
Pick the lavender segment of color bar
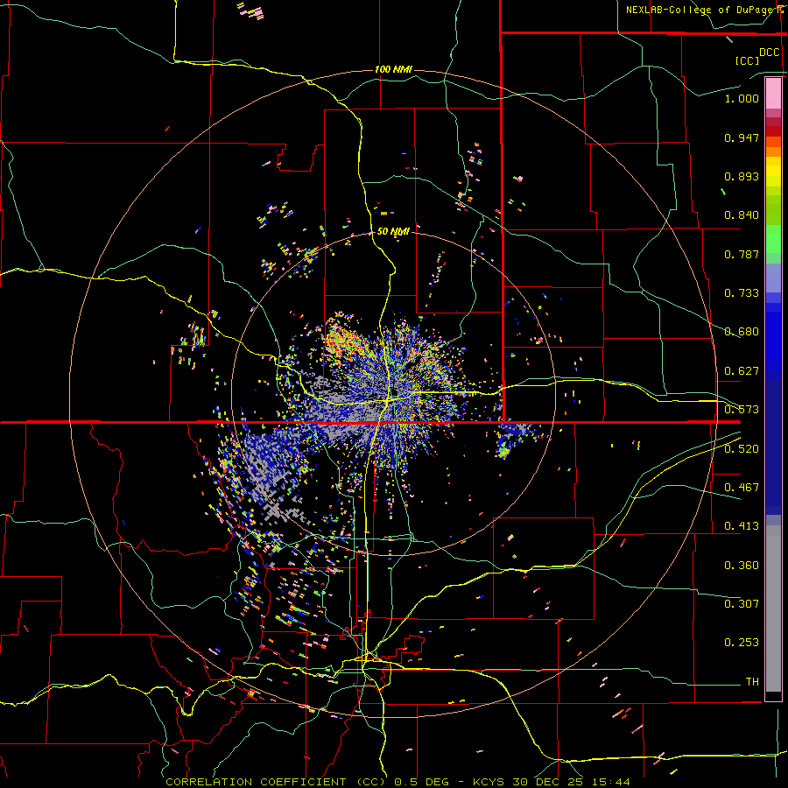pyautogui.click(x=773, y=278)
